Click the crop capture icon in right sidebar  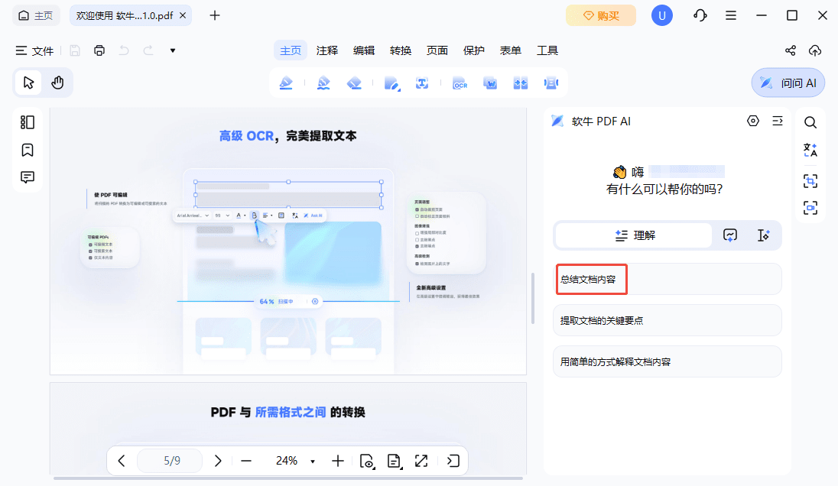tap(810, 181)
